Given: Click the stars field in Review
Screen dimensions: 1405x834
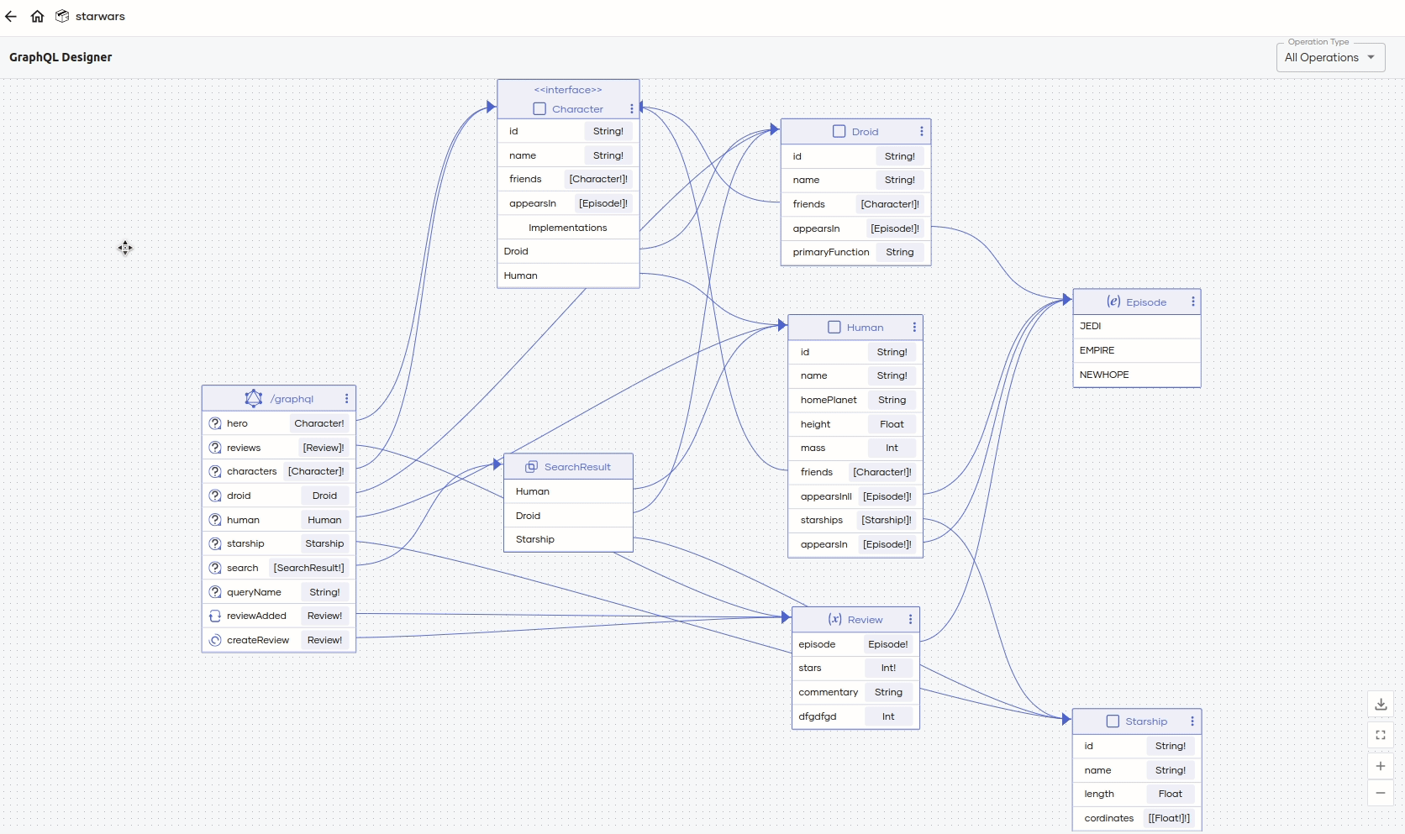Looking at the screenshot, I should click(855, 668).
